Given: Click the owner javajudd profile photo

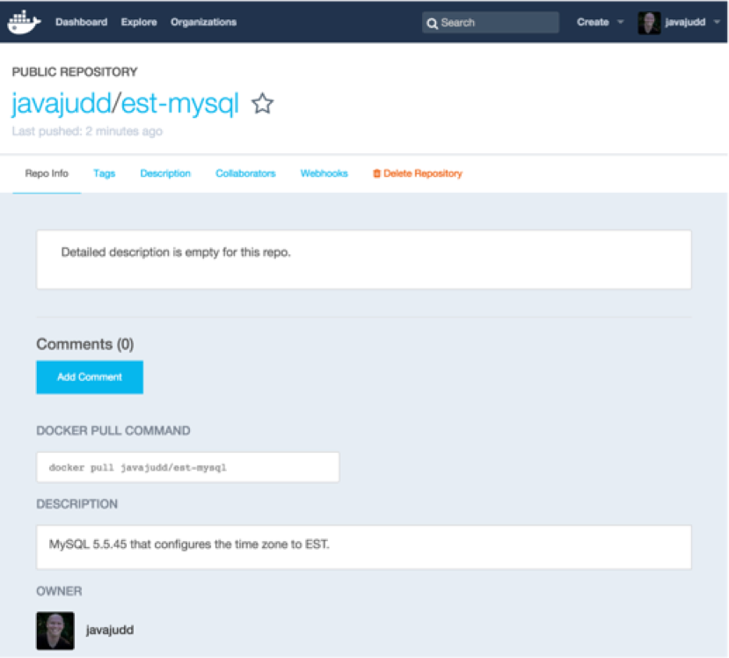Looking at the screenshot, I should tap(55, 631).
